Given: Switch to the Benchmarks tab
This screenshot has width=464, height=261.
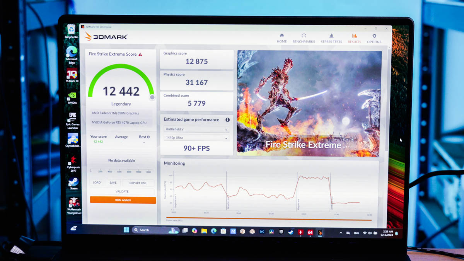Looking at the screenshot, I should (x=304, y=38).
